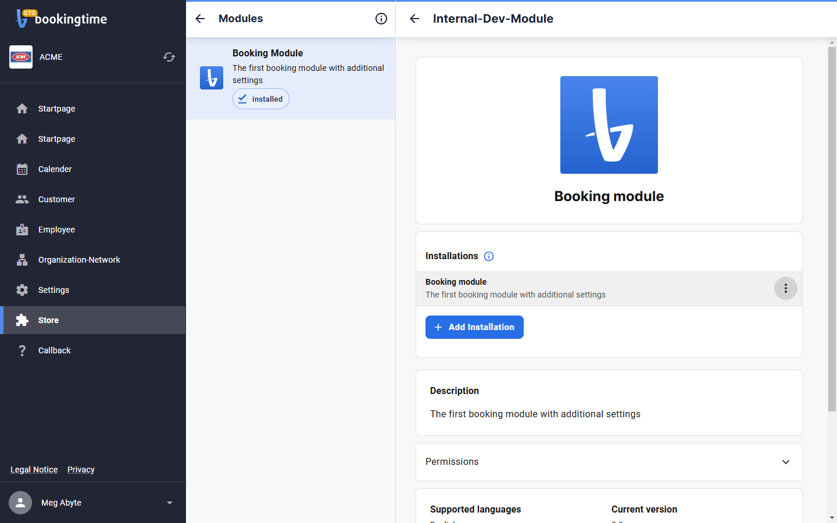Open the Booking module installation options menu
The height and width of the screenshot is (523, 837).
point(786,288)
